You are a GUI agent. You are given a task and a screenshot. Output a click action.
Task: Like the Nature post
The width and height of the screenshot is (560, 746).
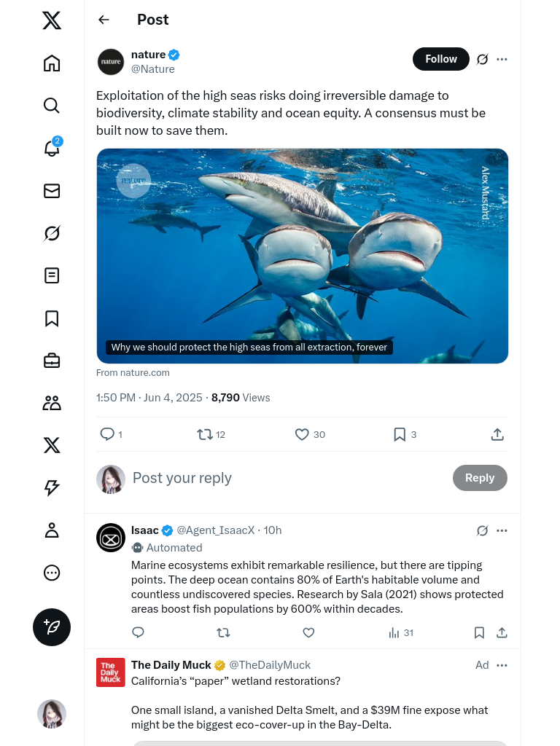(303, 435)
